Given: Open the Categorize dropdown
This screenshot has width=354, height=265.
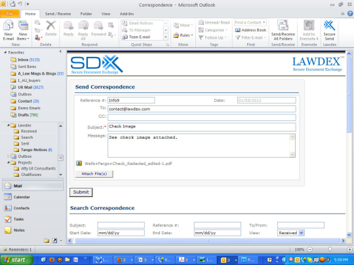Looking at the screenshot, I should [212, 30].
